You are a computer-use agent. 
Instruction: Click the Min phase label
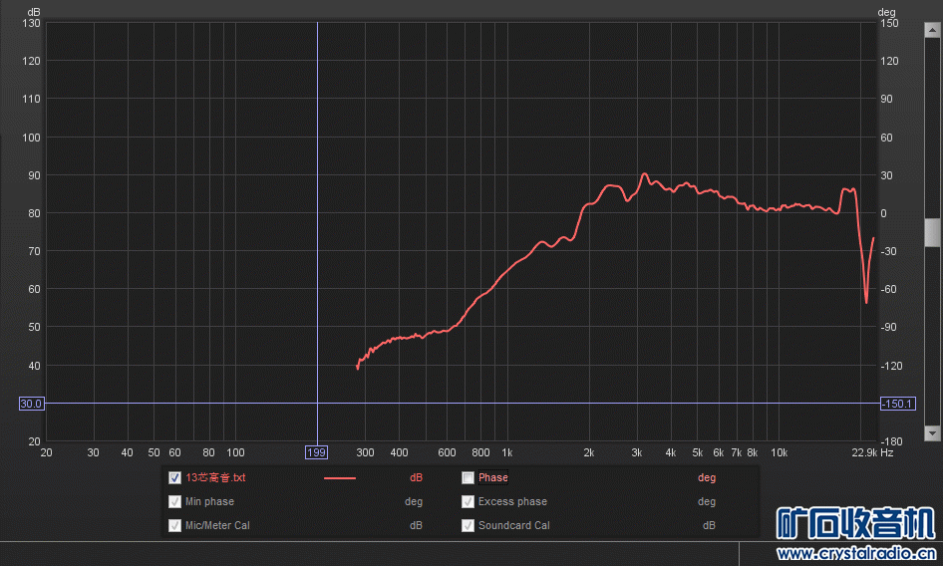coord(209,501)
